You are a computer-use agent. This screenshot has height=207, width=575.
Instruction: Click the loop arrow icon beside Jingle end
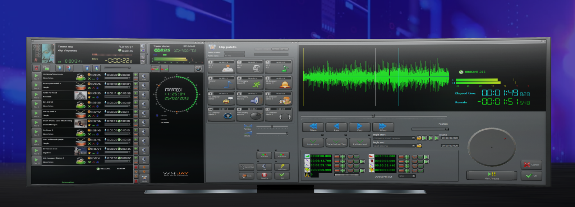pyautogui.click(x=419, y=146)
